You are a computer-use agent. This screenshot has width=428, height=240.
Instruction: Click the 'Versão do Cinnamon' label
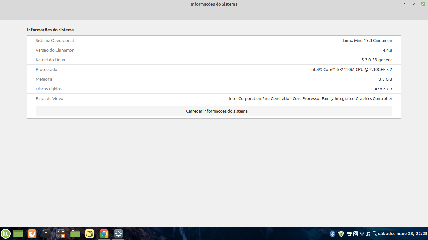[55, 50]
